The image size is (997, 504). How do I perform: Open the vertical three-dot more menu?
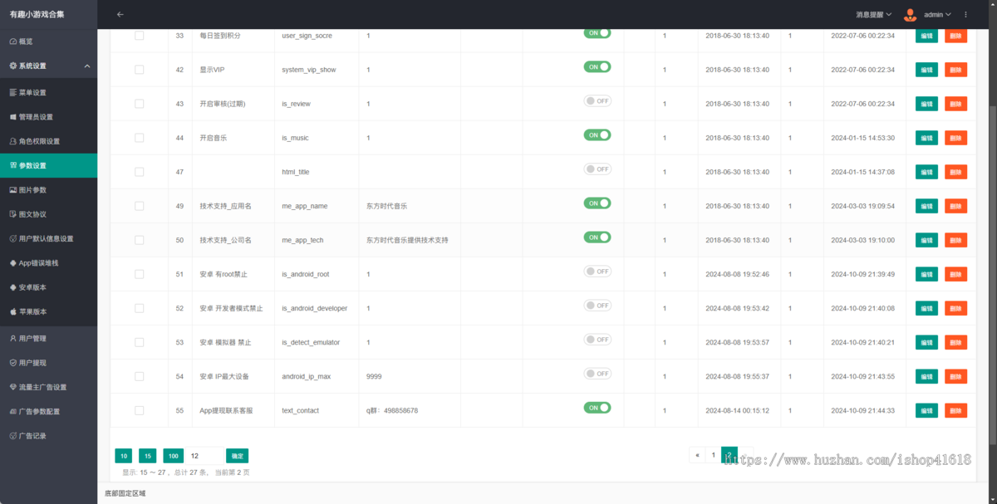point(965,15)
